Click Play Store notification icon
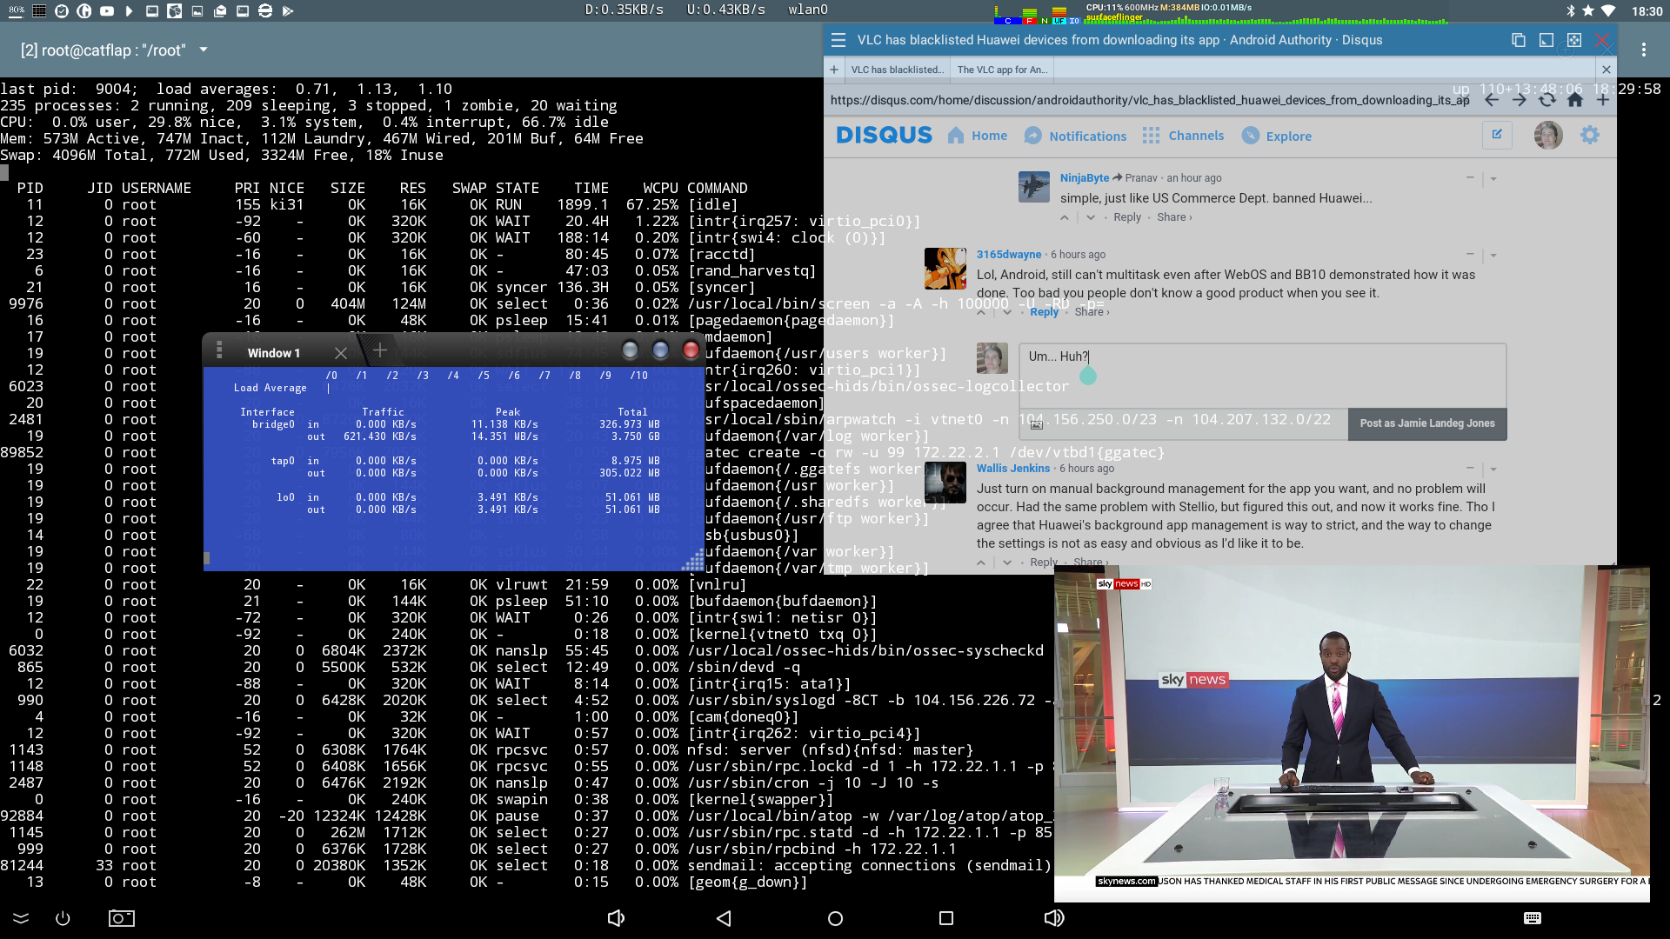Image resolution: width=1670 pixels, height=939 pixels. pos(288,10)
